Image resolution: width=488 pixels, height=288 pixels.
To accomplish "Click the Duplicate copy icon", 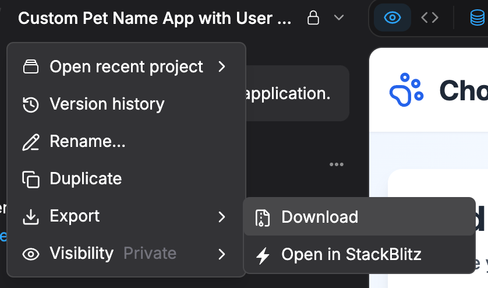I will point(30,179).
